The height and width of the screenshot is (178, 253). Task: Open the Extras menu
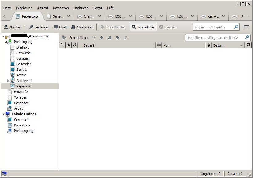97,8
